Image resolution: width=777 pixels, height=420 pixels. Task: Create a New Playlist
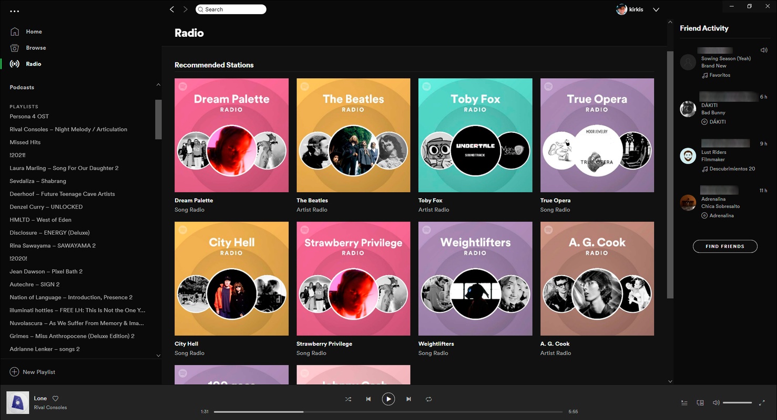coord(39,372)
